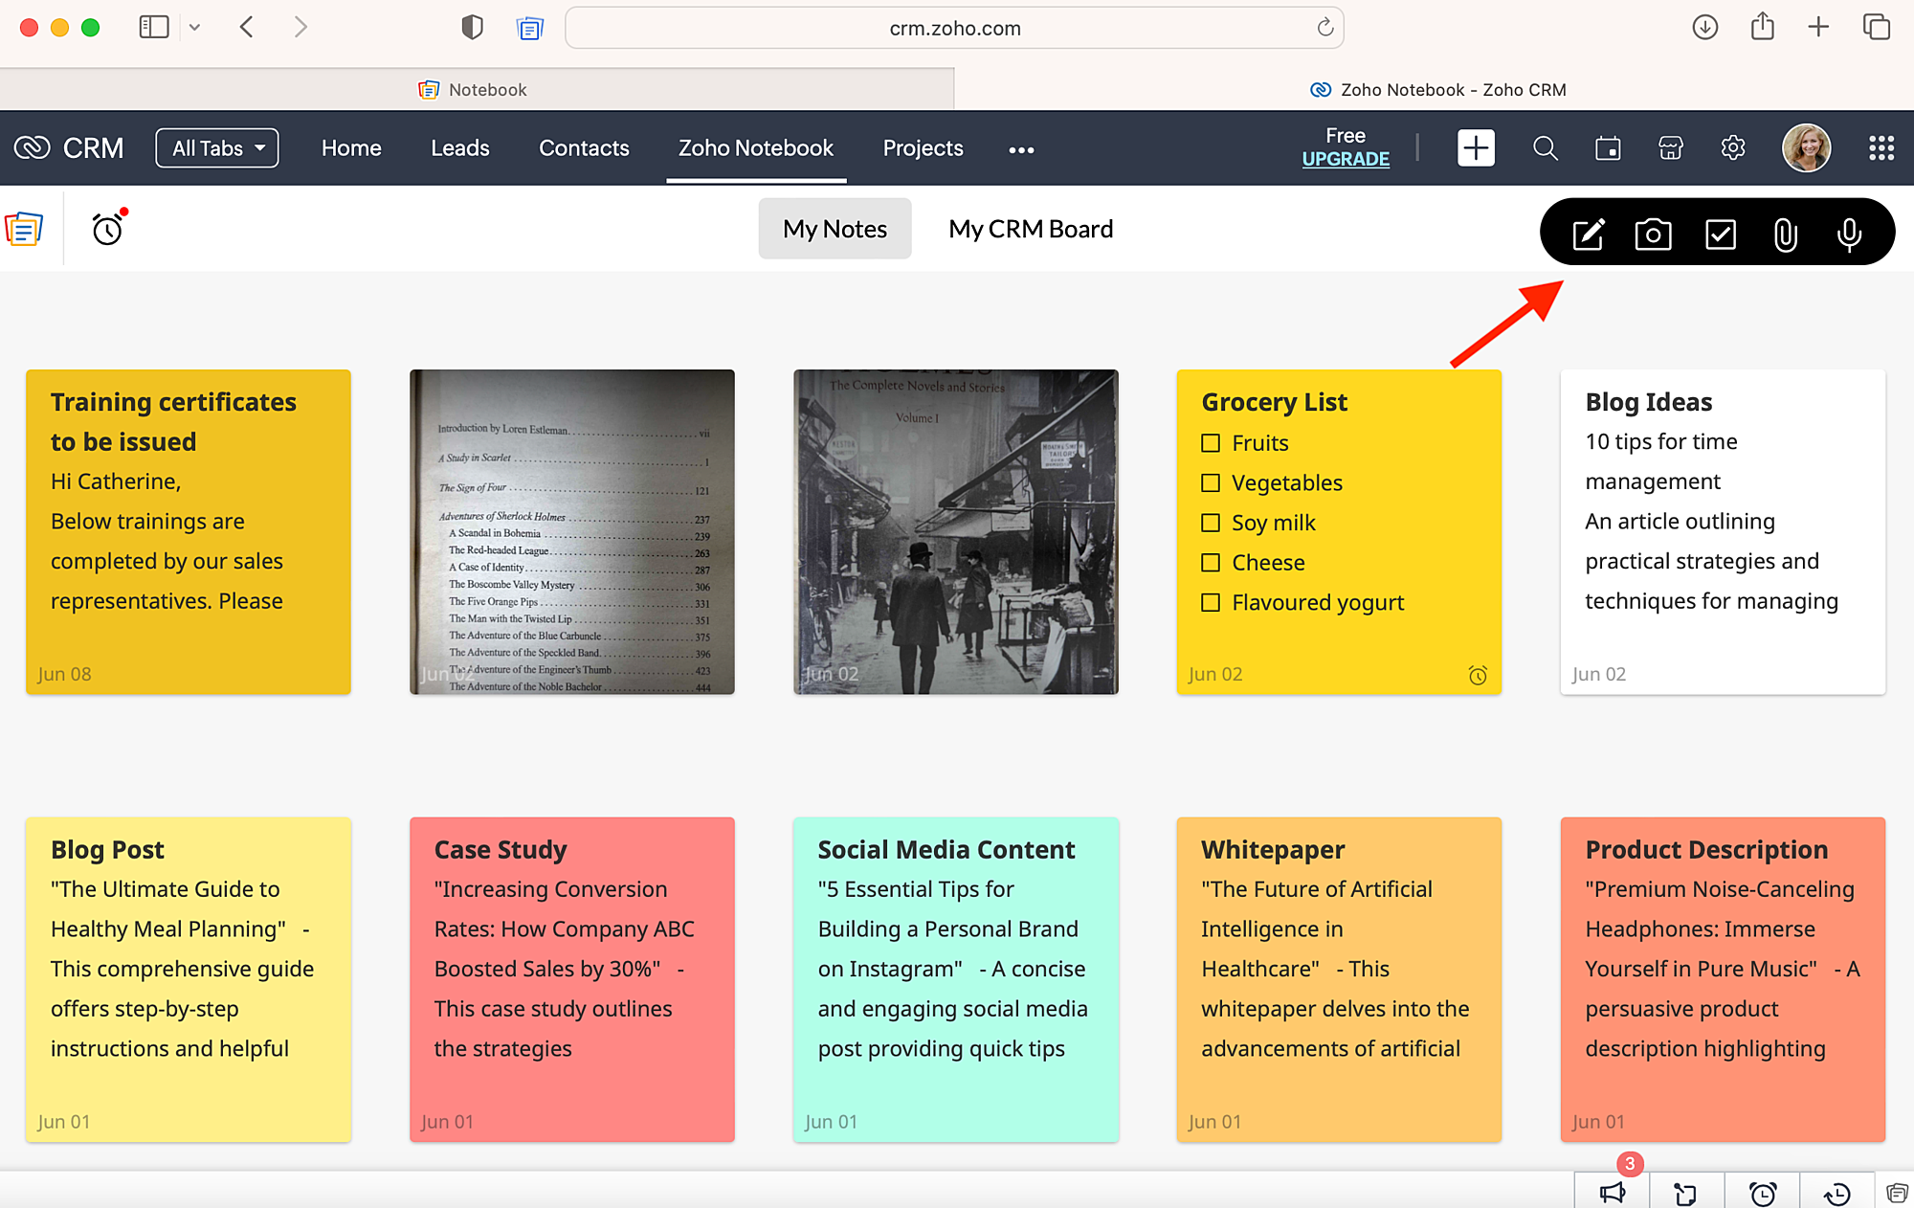This screenshot has height=1208, width=1914.
Task: Switch to My CRM Board tab
Action: pyautogui.click(x=1031, y=229)
